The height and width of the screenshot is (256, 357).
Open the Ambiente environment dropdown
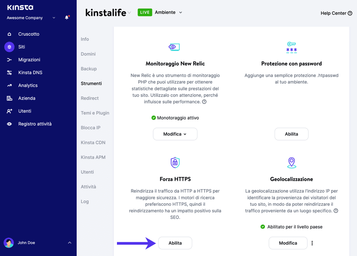click(181, 13)
